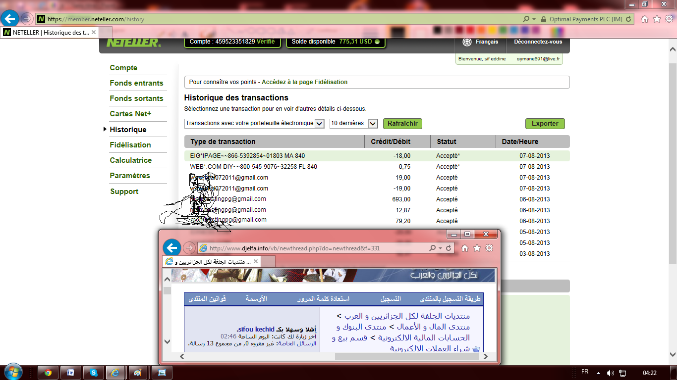Open Google Chrome from the taskbar
This screenshot has width=677, height=380.
48,373
